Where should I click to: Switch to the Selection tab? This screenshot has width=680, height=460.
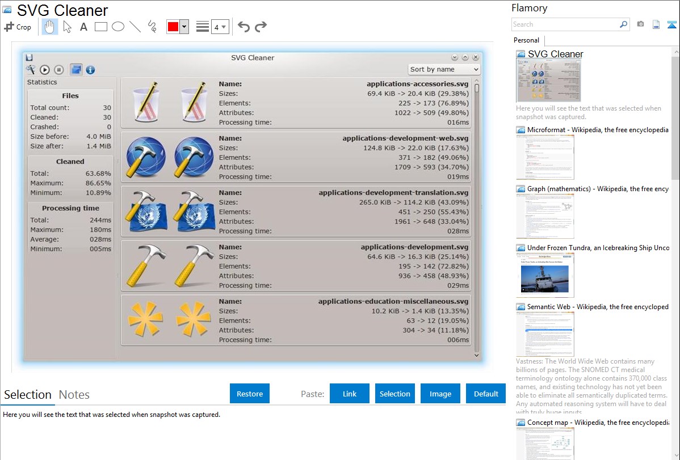click(x=28, y=395)
